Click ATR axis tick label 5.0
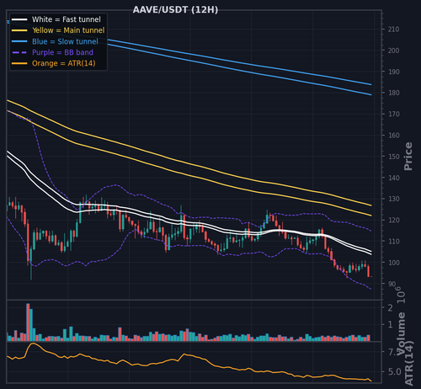Viewport: 421px width, 389px height. [x=395, y=371]
